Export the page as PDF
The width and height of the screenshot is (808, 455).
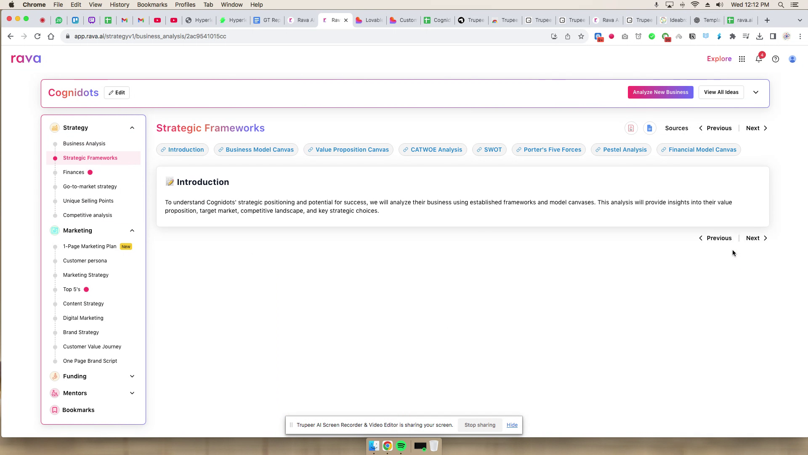[x=631, y=128]
